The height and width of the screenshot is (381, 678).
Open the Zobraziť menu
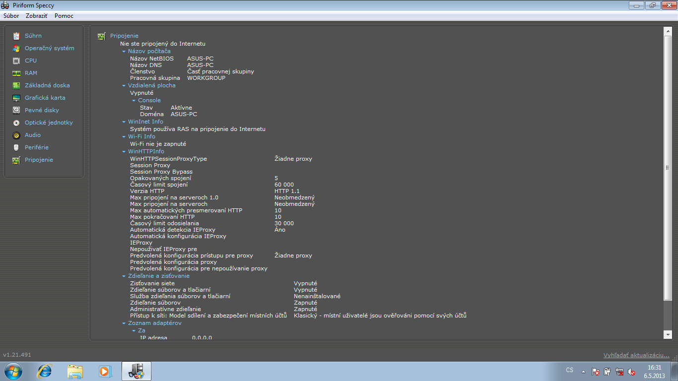pos(37,16)
